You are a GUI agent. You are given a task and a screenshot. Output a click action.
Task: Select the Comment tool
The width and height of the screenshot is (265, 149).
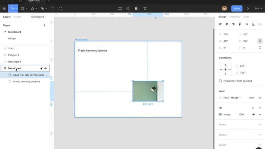pos(60,8)
